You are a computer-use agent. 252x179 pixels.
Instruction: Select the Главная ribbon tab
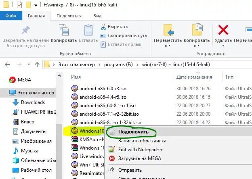[x=36, y=16]
